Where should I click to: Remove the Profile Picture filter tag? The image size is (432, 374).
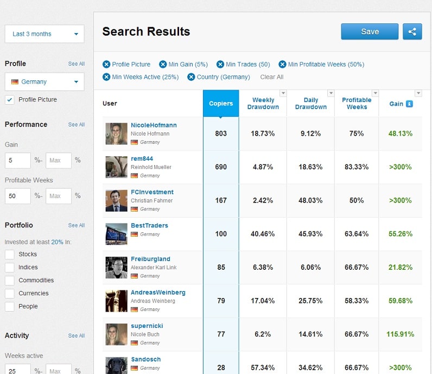[106, 65]
